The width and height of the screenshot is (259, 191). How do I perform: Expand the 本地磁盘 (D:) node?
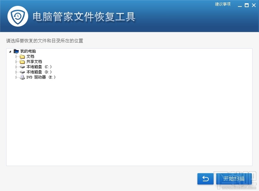16,72
